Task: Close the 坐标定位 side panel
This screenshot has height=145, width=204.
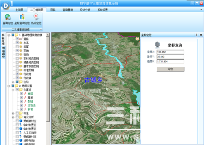Action: pyautogui.click(x=201, y=35)
